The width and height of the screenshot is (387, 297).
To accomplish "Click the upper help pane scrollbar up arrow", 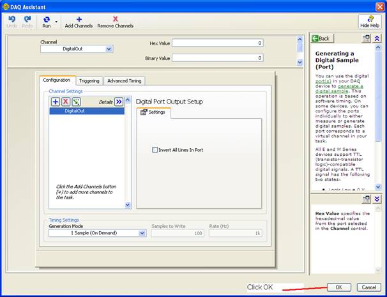I will pyautogui.click(x=378, y=47).
